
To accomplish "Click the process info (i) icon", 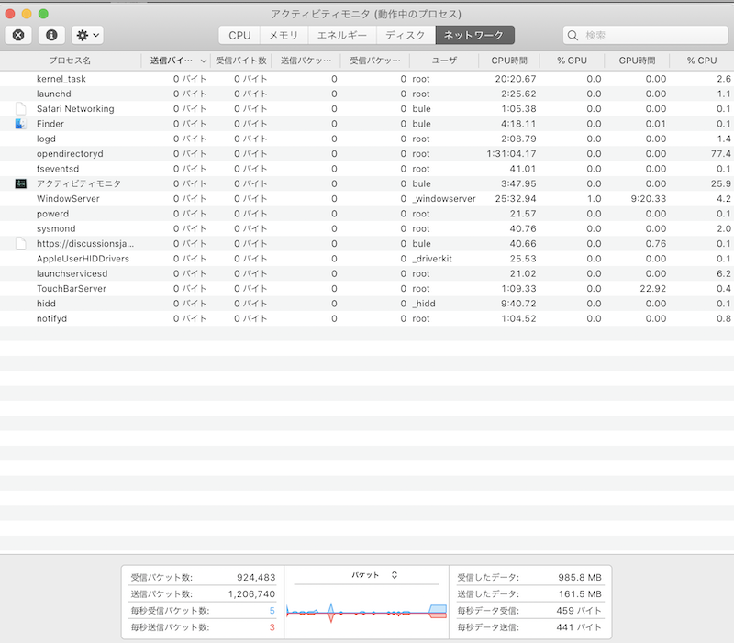I will [50, 35].
